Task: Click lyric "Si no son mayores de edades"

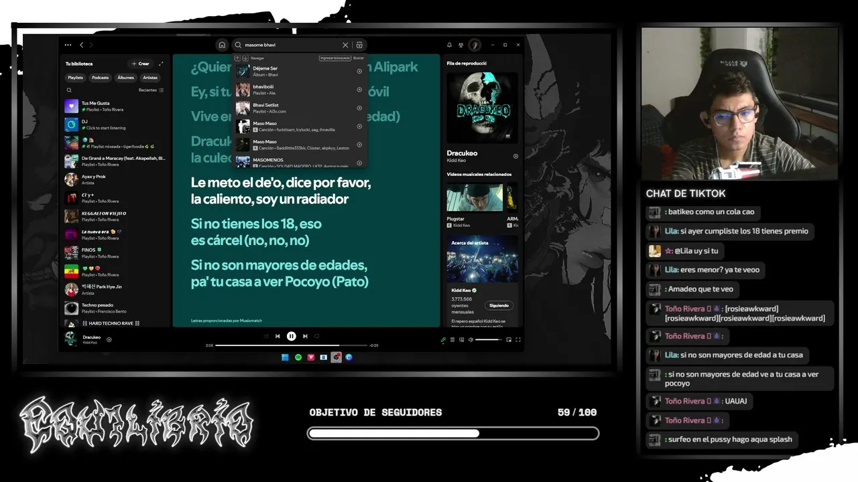Action: point(279,264)
